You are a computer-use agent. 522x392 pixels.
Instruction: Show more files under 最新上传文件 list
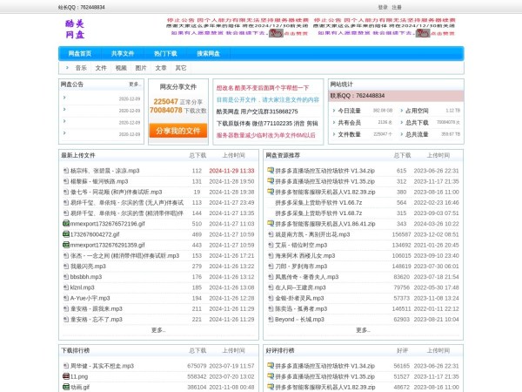pos(157,330)
